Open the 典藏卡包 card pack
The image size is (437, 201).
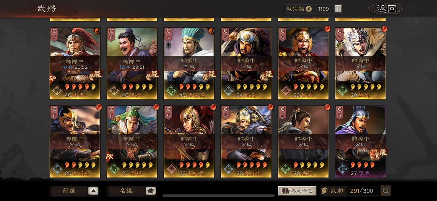coord(297,191)
